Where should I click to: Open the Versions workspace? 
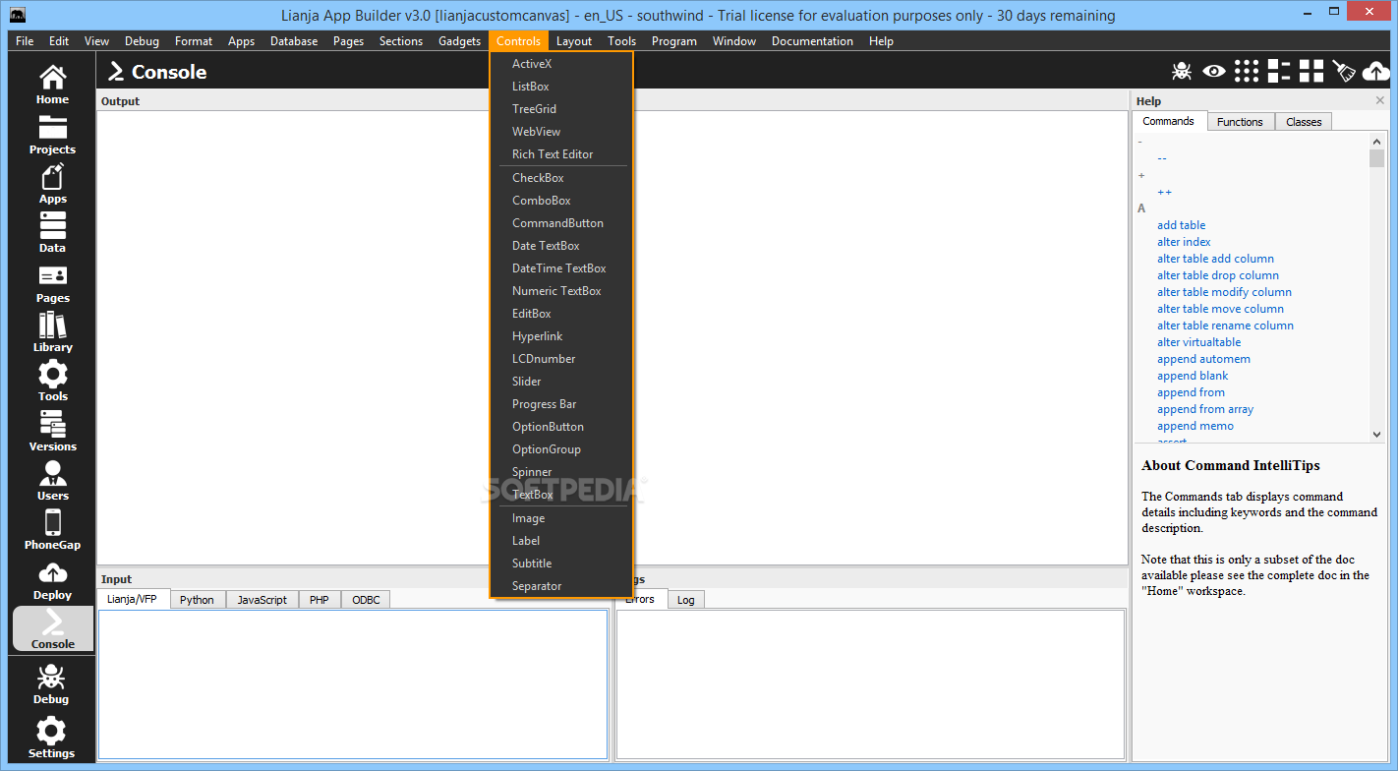[x=52, y=432]
